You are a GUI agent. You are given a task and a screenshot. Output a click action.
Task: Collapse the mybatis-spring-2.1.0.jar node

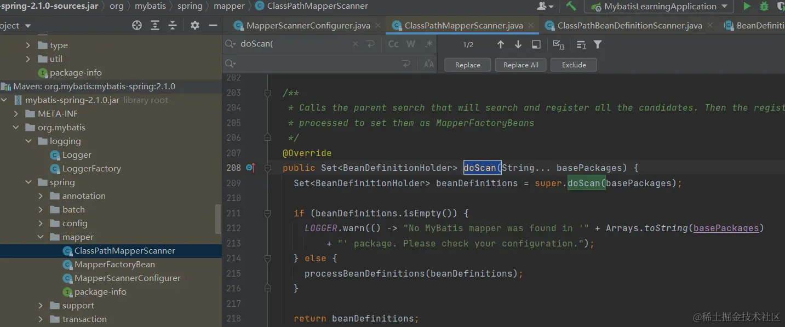point(5,100)
